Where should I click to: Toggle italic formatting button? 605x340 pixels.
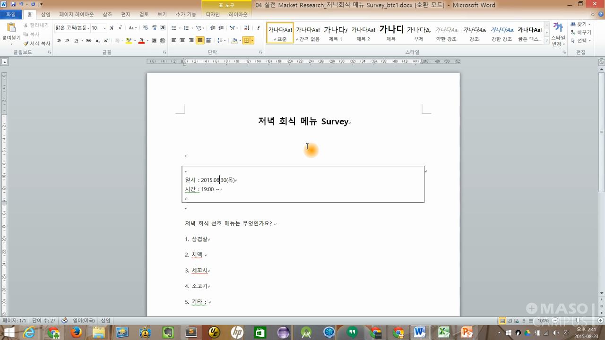[x=67, y=41]
